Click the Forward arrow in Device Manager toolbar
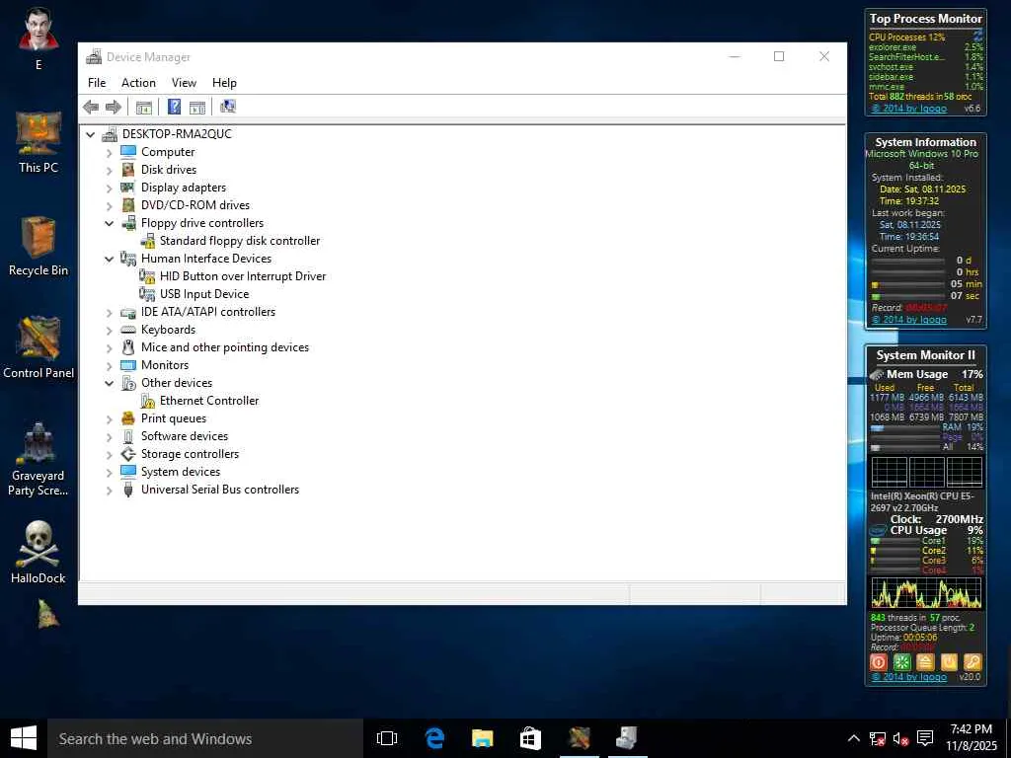This screenshot has height=758, width=1011. point(114,107)
